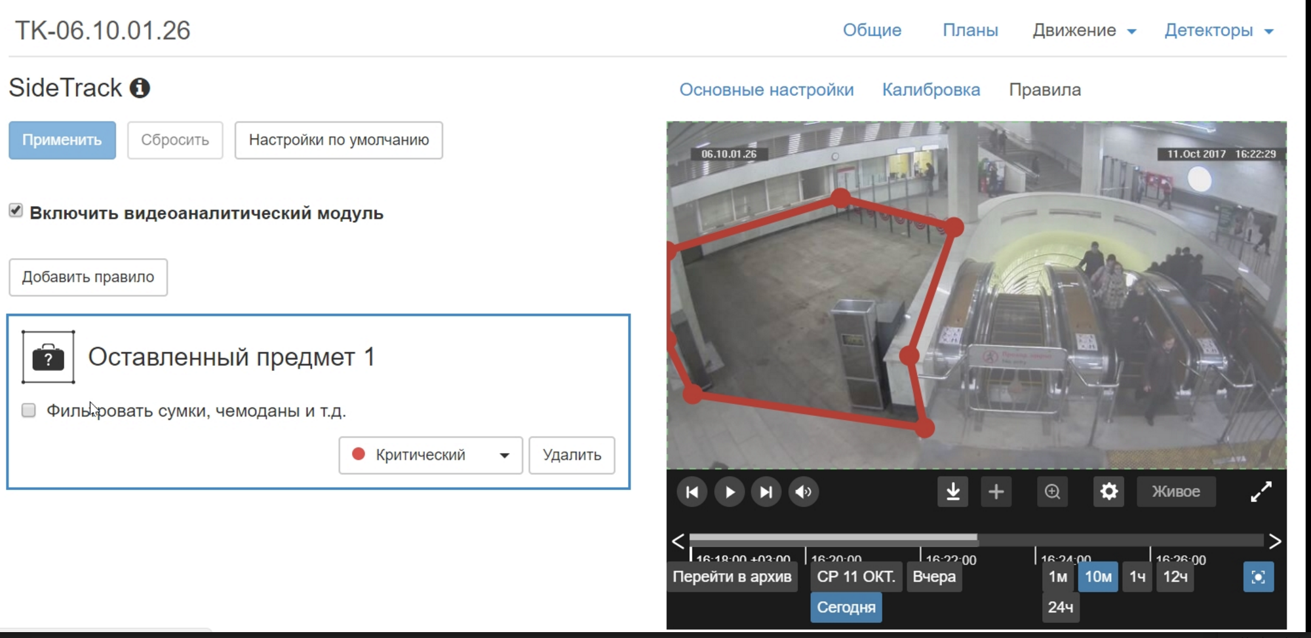This screenshot has width=1311, height=638.
Task: Click the blue center-on-time icon
Action: pos(1259,577)
